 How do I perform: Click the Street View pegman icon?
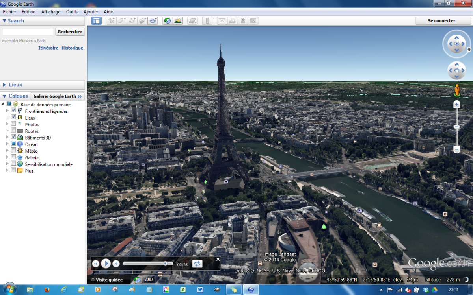coord(457,90)
